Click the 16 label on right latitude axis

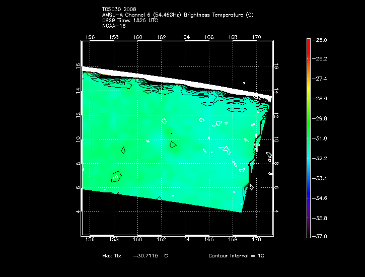(276, 66)
